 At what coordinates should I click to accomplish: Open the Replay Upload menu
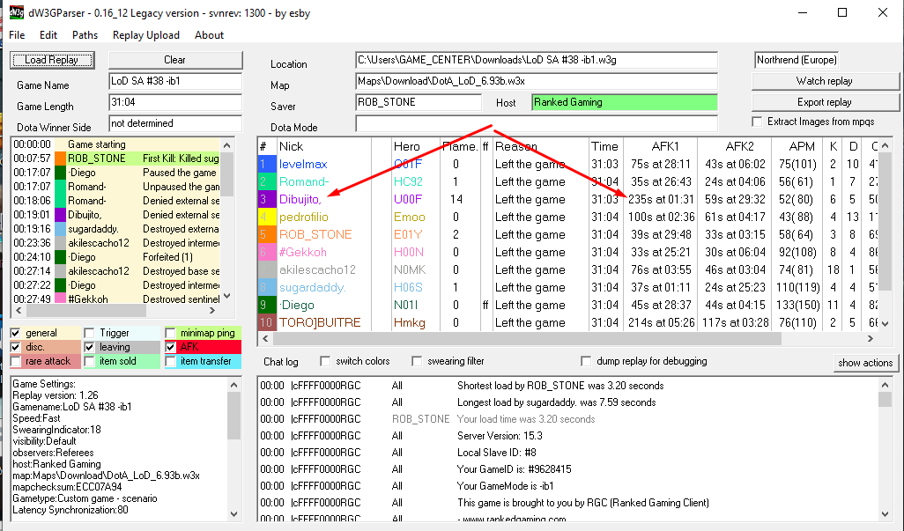pyautogui.click(x=146, y=35)
